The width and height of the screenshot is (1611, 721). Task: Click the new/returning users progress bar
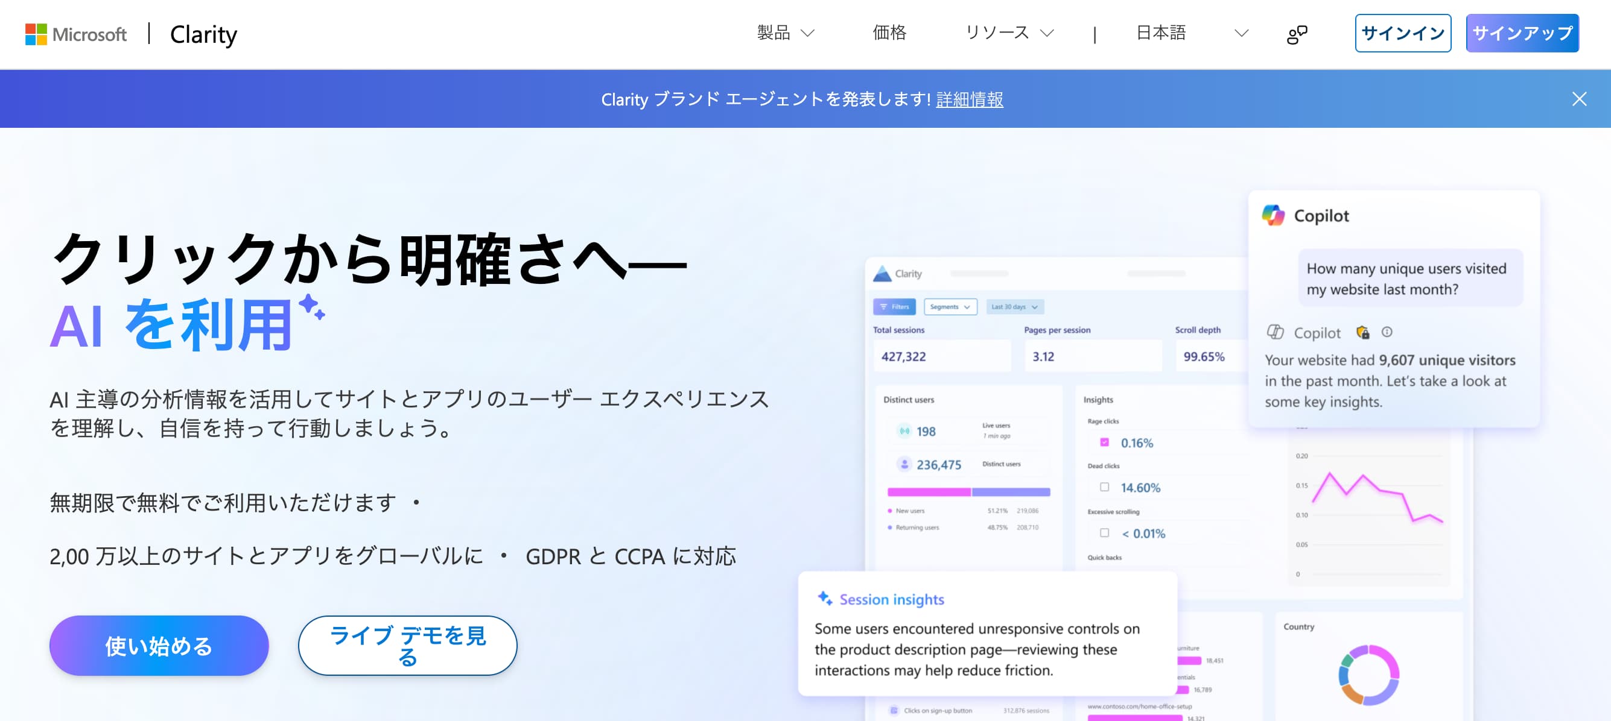[969, 493]
